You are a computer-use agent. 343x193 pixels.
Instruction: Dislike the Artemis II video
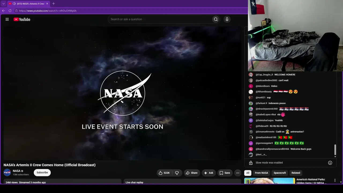point(177,173)
